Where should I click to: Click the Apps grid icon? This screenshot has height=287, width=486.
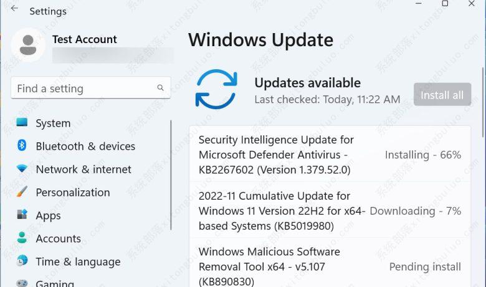click(x=22, y=215)
